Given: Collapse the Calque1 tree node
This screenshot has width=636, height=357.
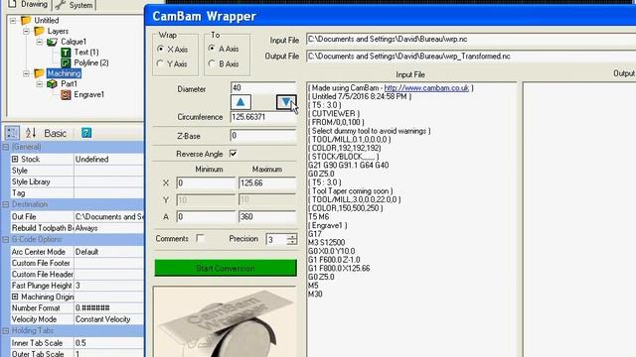Looking at the screenshot, I should [40, 42].
